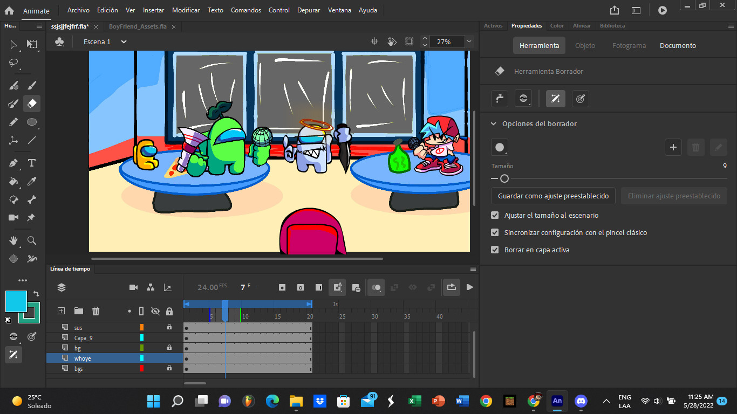This screenshot has width=737, height=414.
Task: Open the Escena 1 scene dropdown
Action: point(124,42)
